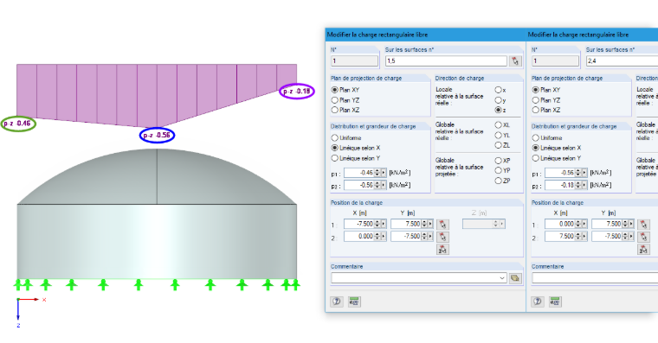The image size is (658, 343).
Task: Select the projected XP direction option
Action: (x=498, y=161)
